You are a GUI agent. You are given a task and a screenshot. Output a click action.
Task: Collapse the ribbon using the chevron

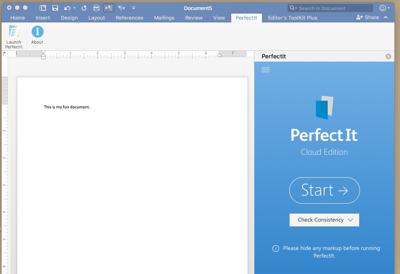coord(386,17)
